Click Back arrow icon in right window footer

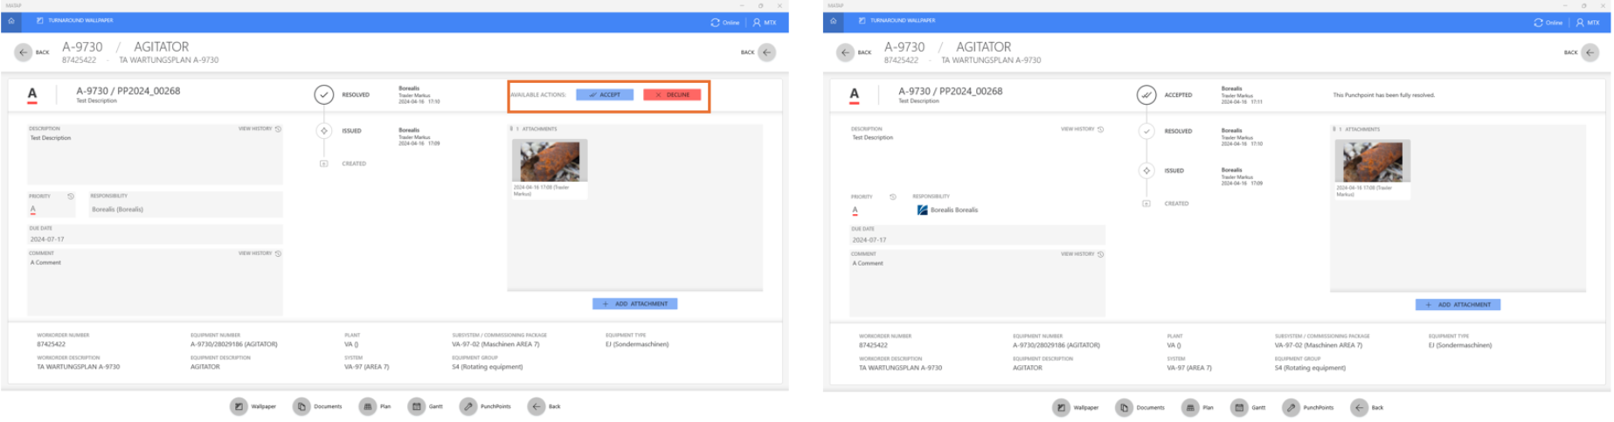point(1359,407)
